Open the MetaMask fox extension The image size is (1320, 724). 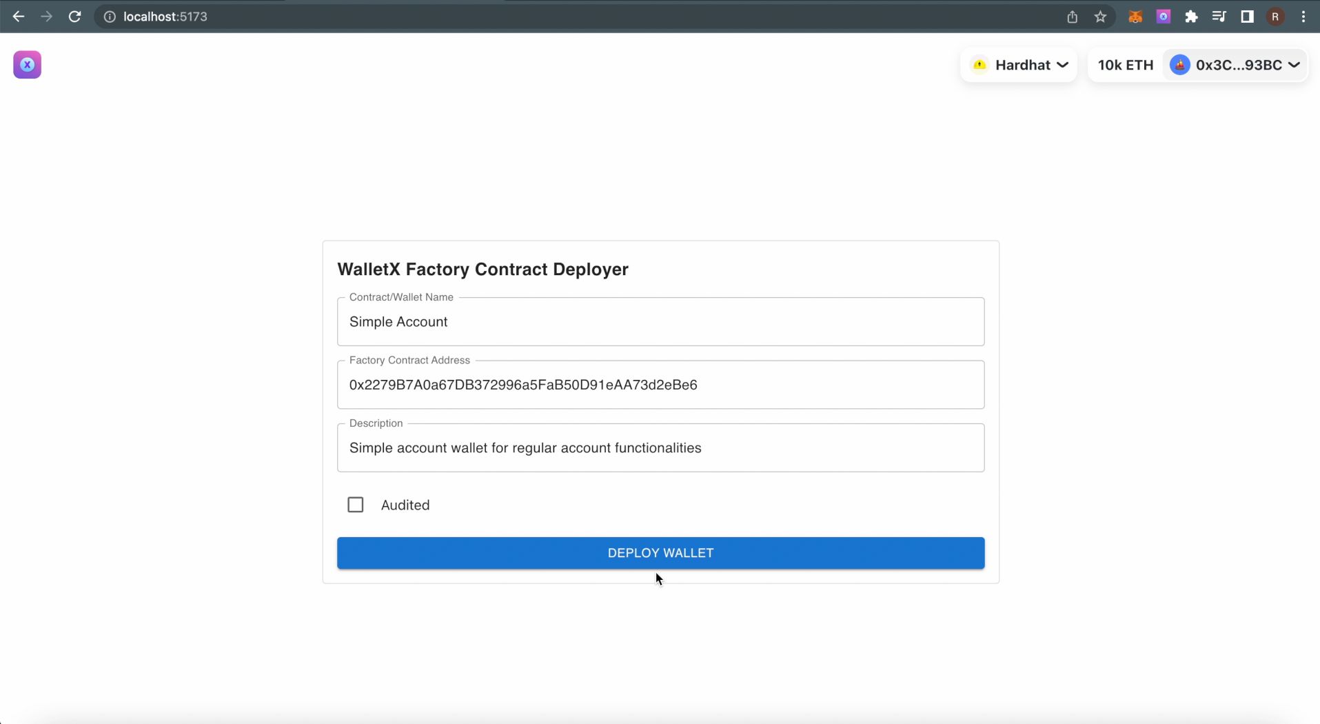click(x=1135, y=17)
